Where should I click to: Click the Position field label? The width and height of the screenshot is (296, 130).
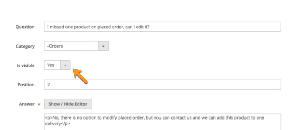click(x=26, y=85)
